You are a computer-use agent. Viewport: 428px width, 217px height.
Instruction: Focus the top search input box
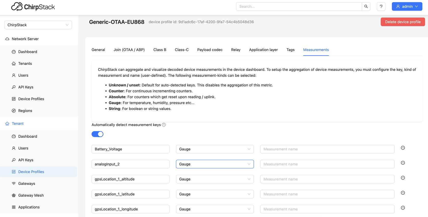tap(299, 7)
